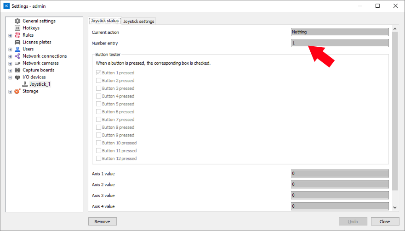The image size is (405, 231).
Task: Click the Rules icon in sidebar
Action: tap(17, 35)
